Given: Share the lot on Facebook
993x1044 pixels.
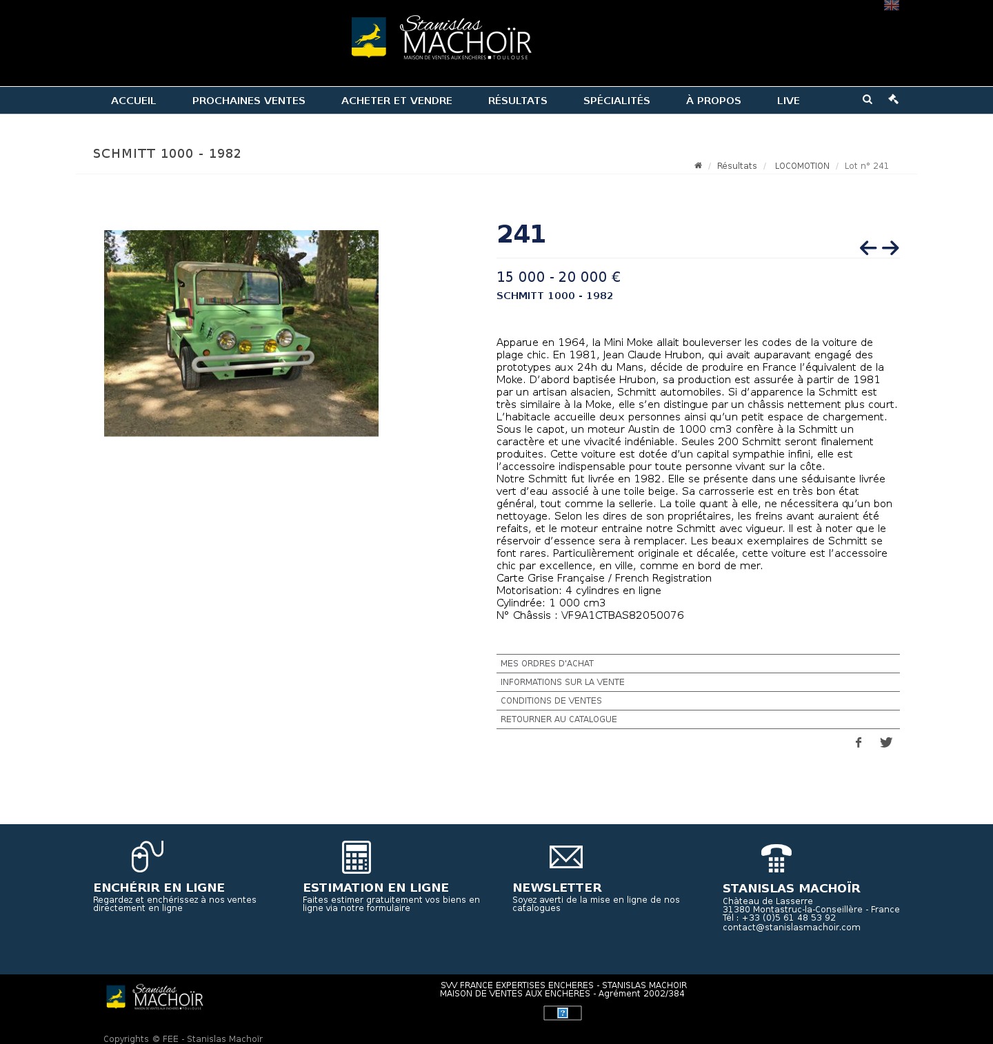Looking at the screenshot, I should point(859,742).
